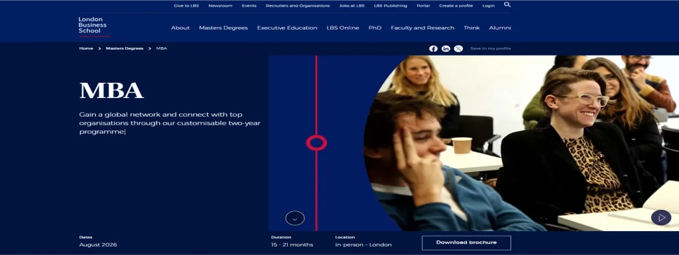Click the Login link
The width and height of the screenshot is (679, 255).
point(489,5)
